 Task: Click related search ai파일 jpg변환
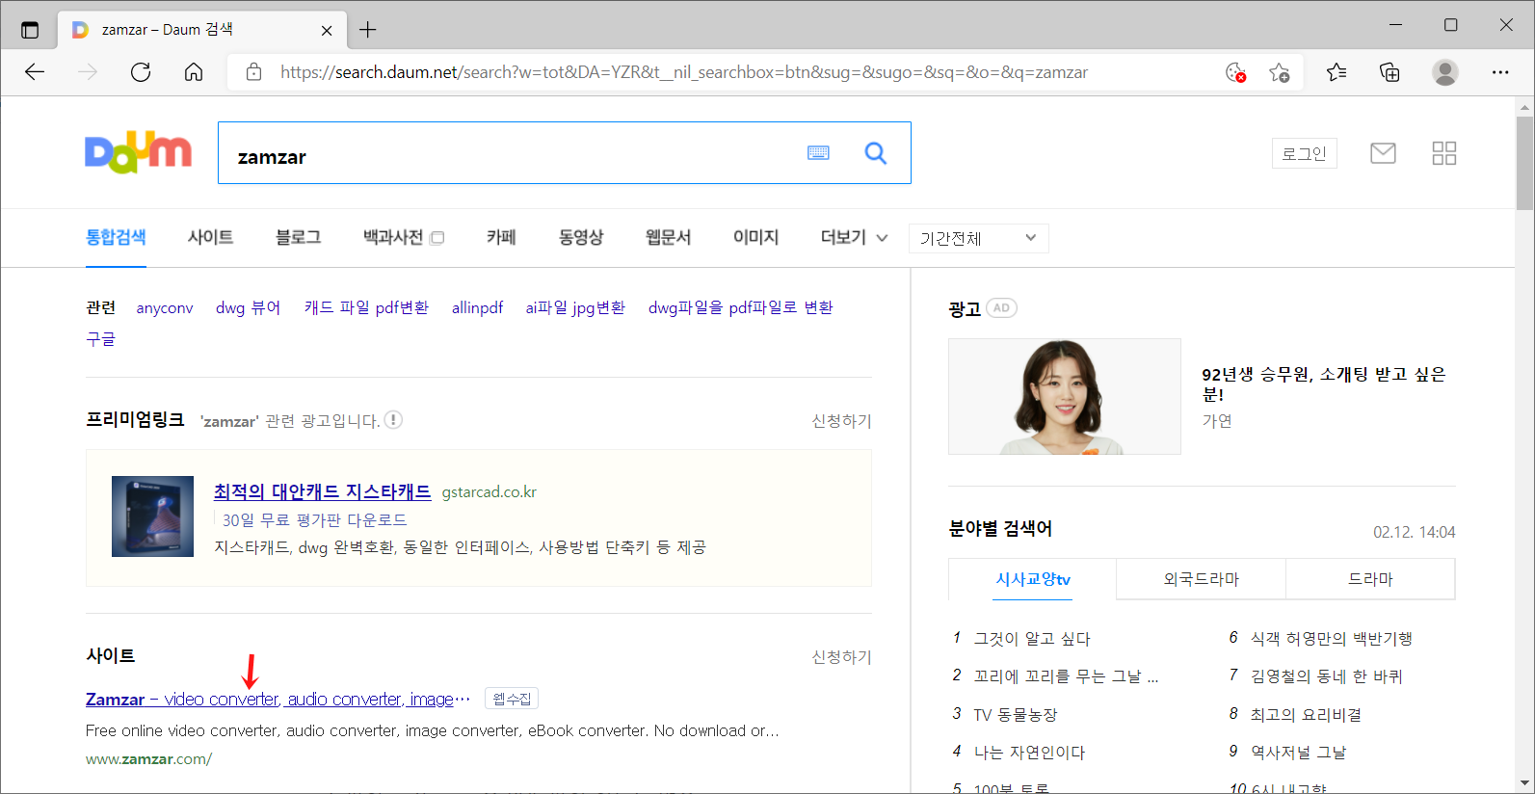[x=575, y=307]
